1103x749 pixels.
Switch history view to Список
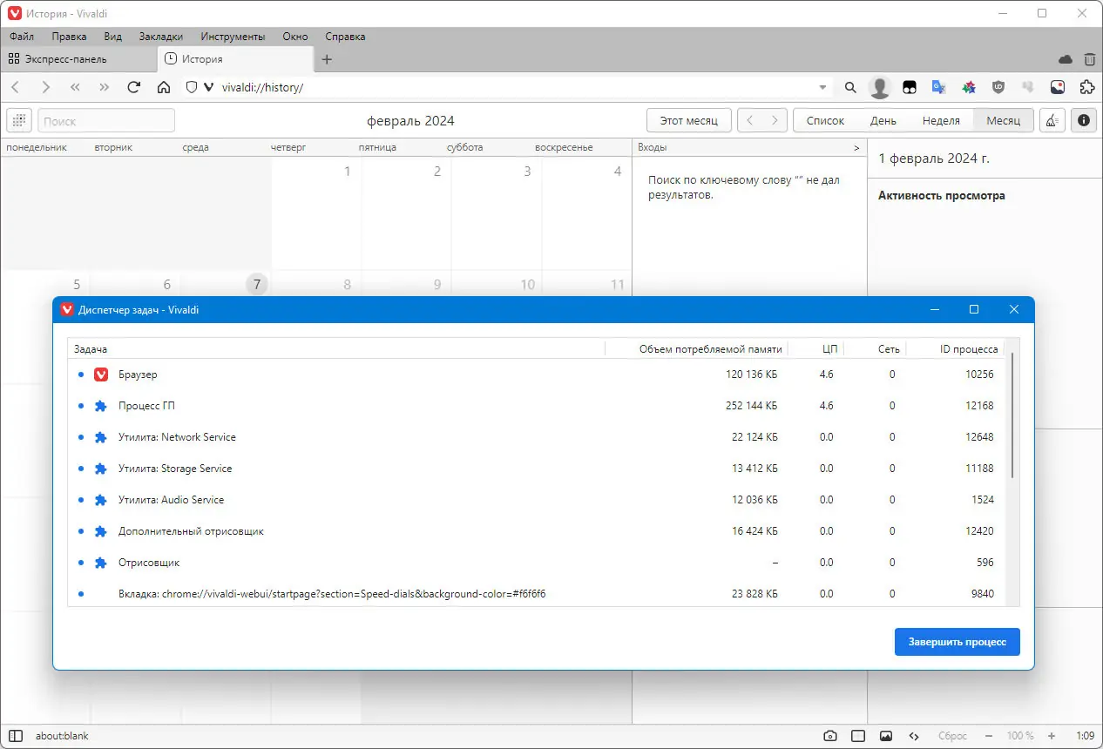(825, 120)
